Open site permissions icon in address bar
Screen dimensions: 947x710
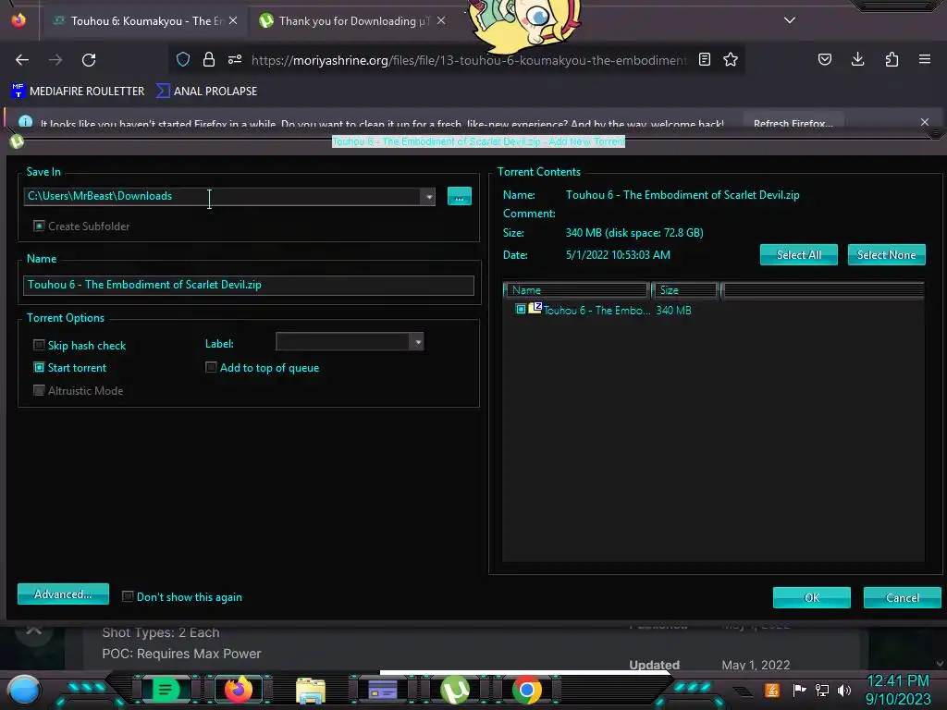tap(235, 59)
